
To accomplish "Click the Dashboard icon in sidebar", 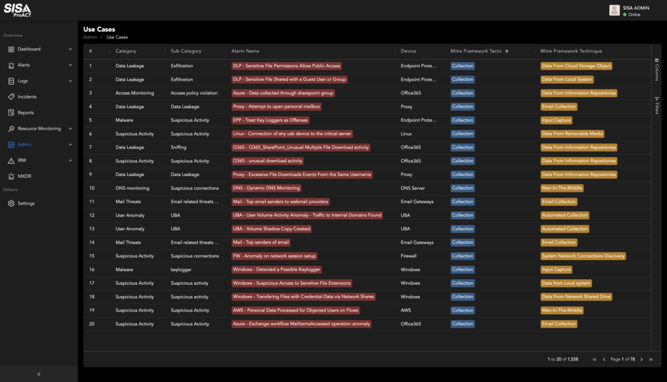I will [x=11, y=49].
